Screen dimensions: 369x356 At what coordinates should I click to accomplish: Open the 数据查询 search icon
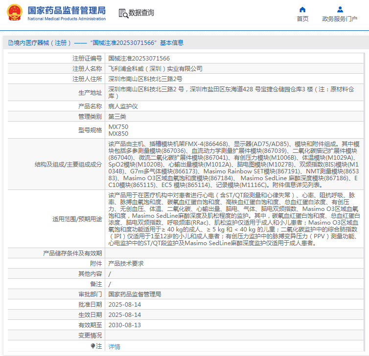[x=123, y=13]
